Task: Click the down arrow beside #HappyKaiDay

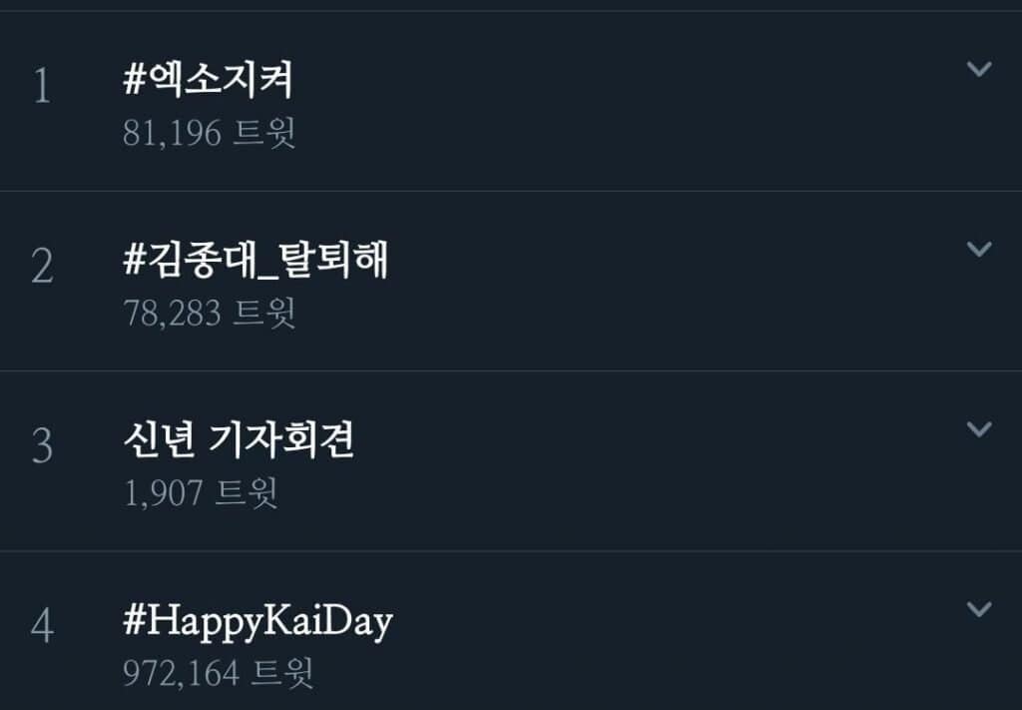Action: tap(979, 608)
